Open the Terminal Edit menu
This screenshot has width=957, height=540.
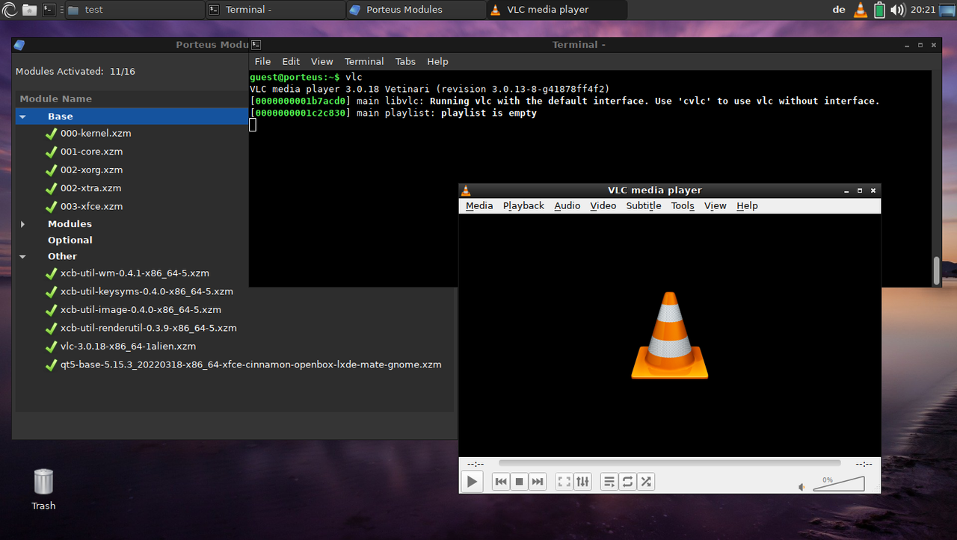pos(291,61)
